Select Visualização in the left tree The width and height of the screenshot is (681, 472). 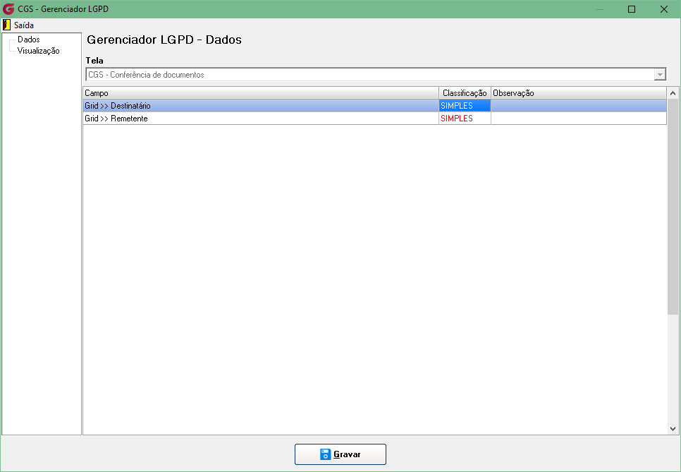click(38, 50)
